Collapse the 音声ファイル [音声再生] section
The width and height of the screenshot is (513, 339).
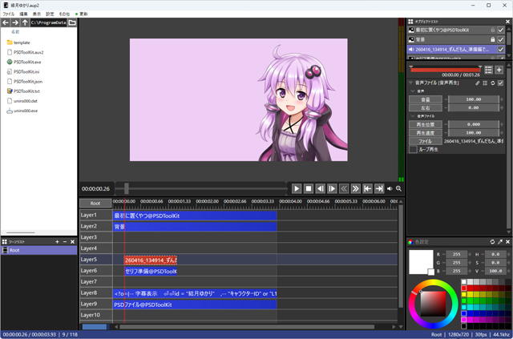pos(410,83)
